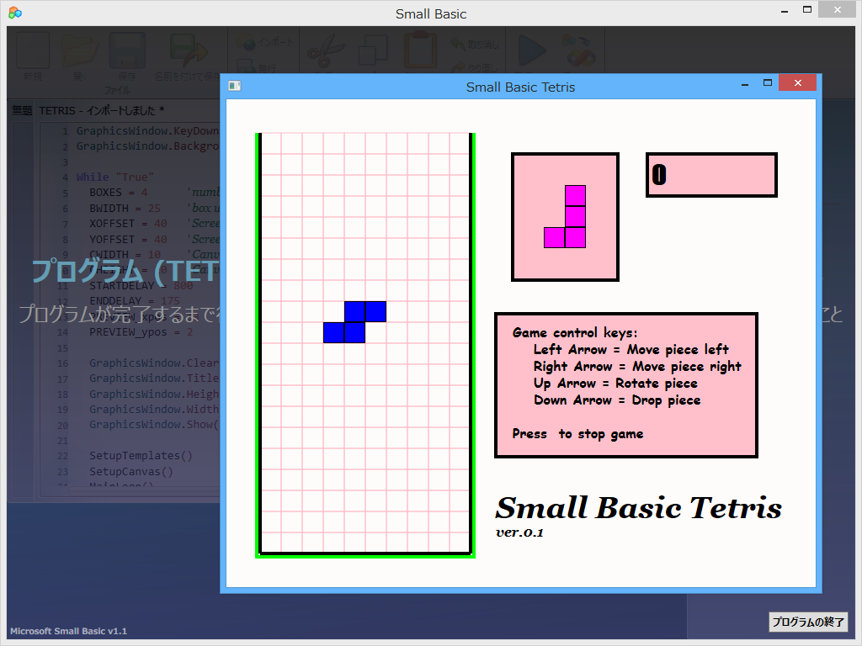This screenshot has width=862, height=646.
Task: Click the "Small Basic Tetris" italic title
Action: coord(638,507)
